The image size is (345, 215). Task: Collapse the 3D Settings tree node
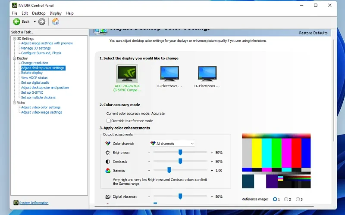point(15,39)
